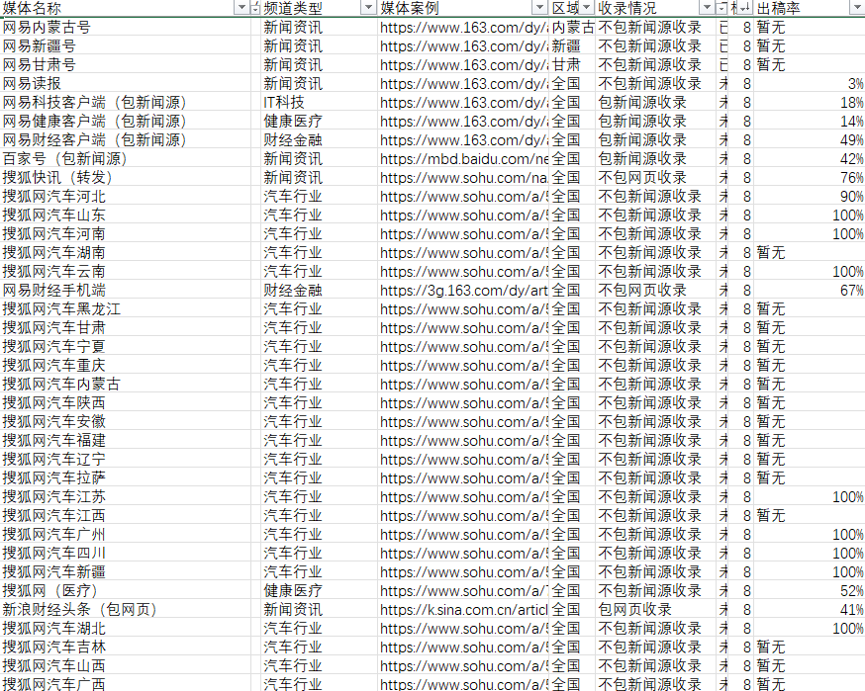Open the 收录情况 column filter dropdown
865x691 pixels.
click(x=706, y=8)
